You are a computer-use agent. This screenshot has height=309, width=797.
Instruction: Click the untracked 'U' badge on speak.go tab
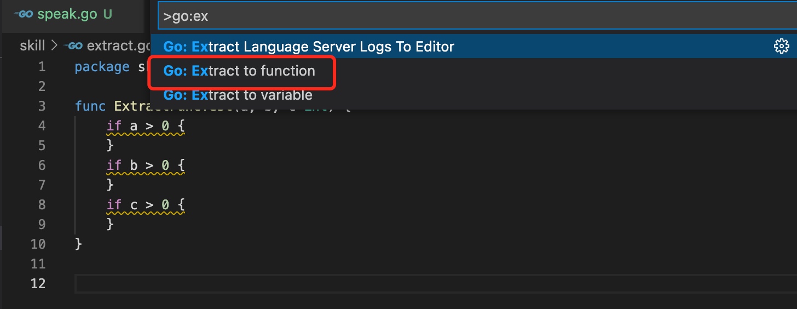point(107,15)
